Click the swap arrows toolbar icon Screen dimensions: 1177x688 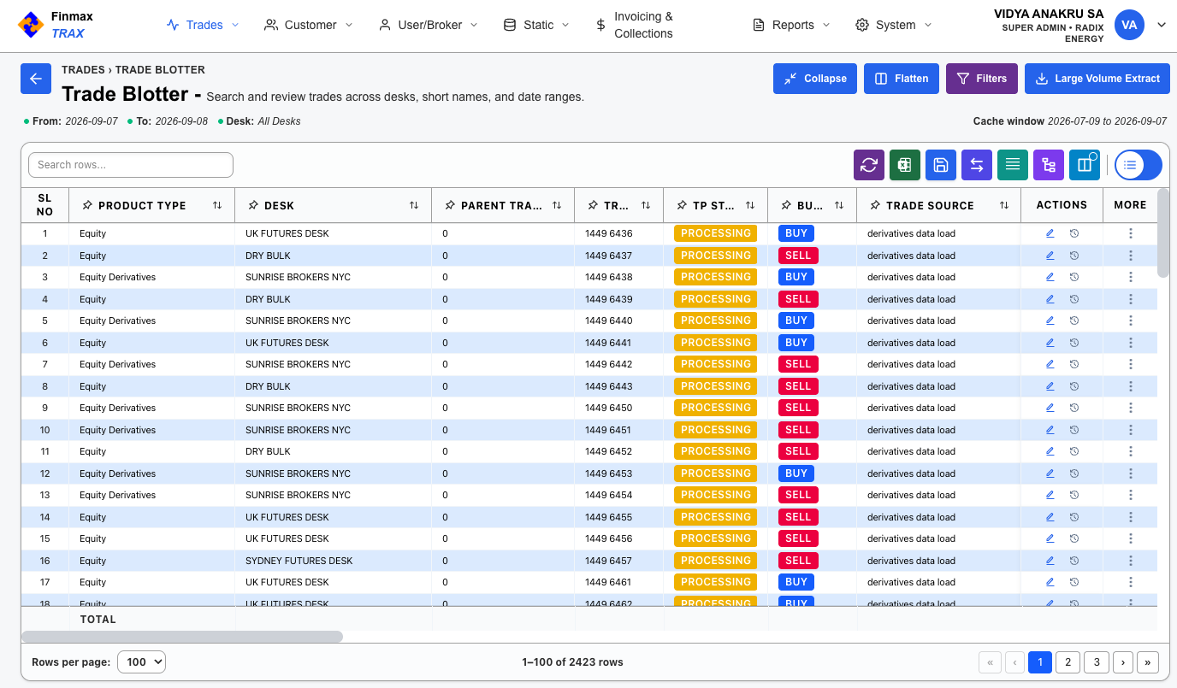pyautogui.click(x=977, y=165)
